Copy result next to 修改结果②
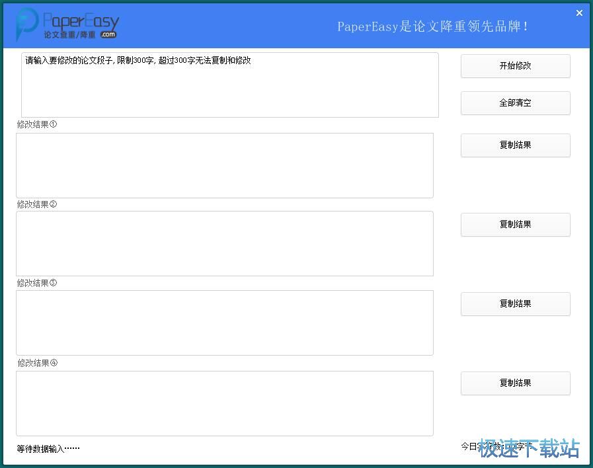 515,225
